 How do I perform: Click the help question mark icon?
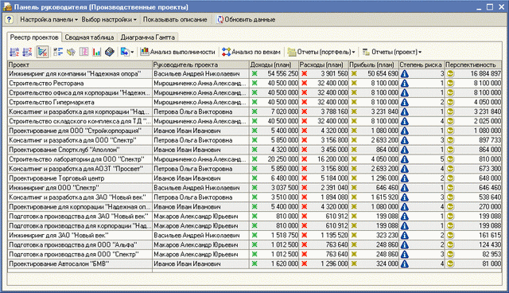(x=9, y=19)
